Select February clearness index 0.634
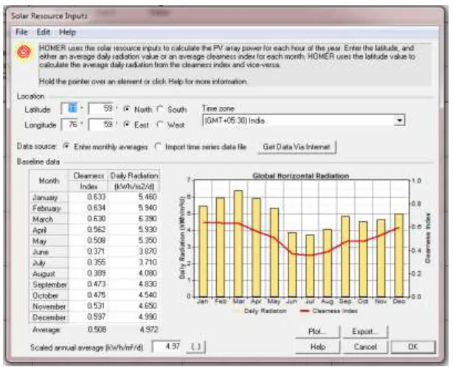 [88, 208]
